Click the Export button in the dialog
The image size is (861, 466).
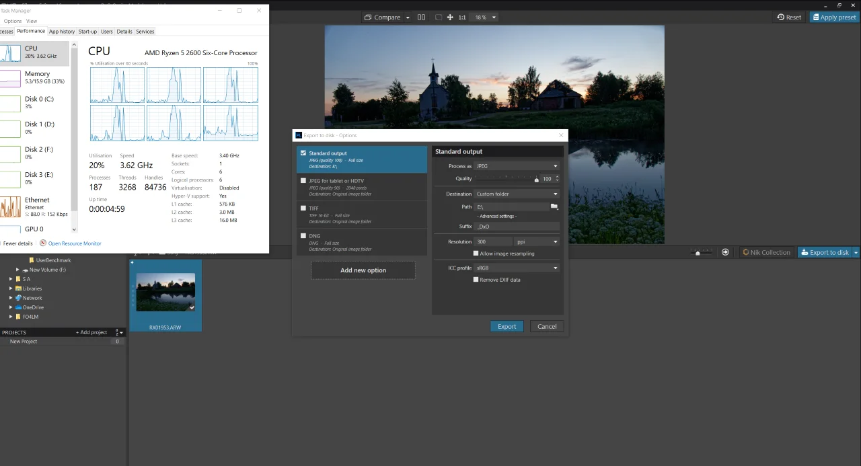[x=507, y=327]
